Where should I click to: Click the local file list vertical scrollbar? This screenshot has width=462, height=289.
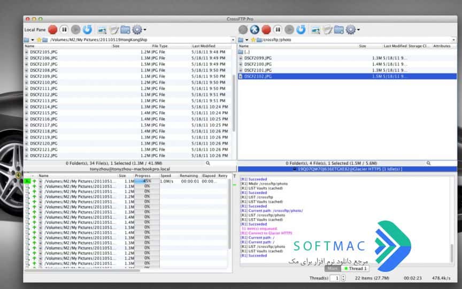234,102
